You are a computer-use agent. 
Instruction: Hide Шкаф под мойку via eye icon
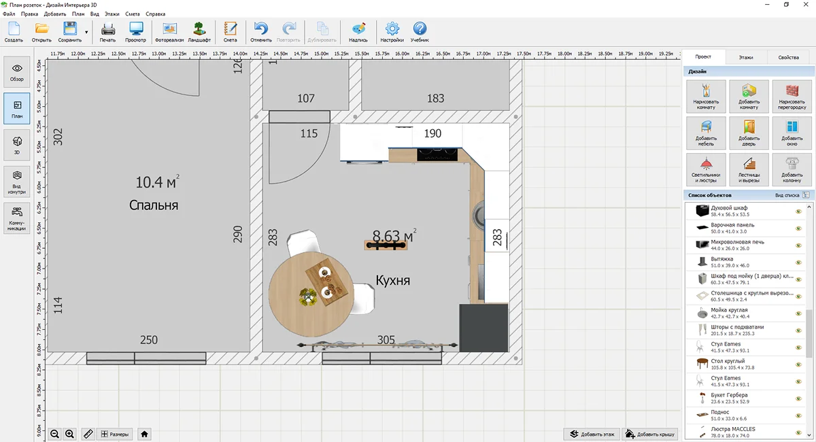(x=799, y=279)
